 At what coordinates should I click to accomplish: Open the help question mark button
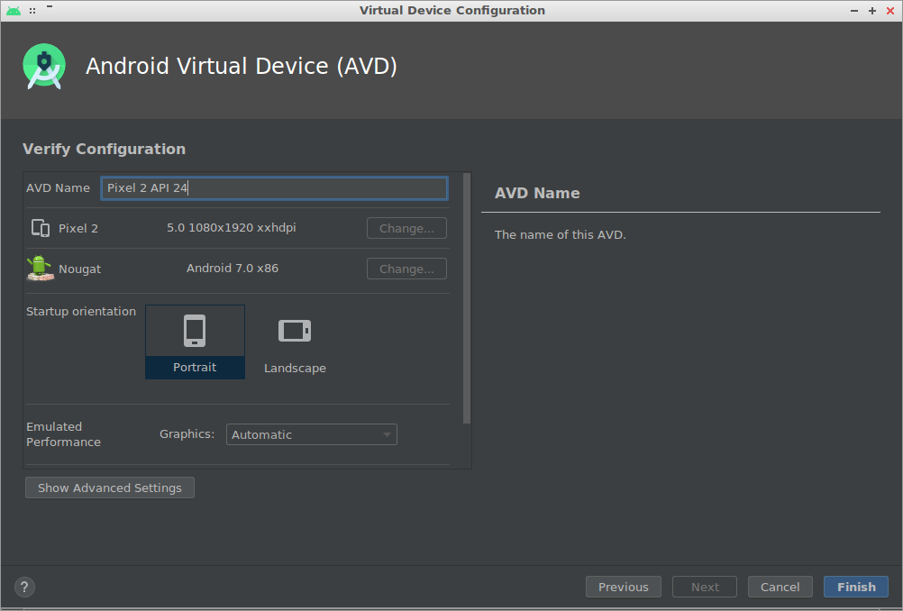[24, 587]
